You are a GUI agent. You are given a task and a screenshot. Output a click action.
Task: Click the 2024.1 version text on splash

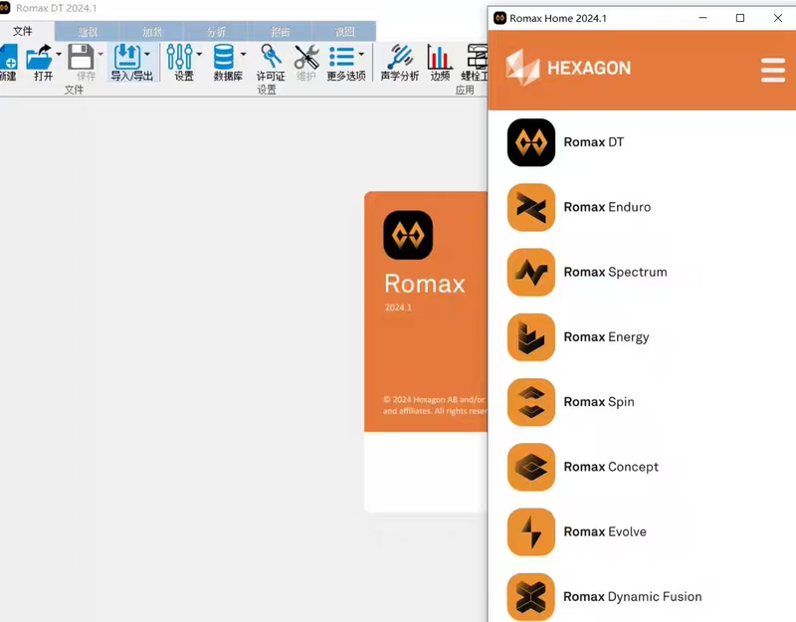coord(398,308)
